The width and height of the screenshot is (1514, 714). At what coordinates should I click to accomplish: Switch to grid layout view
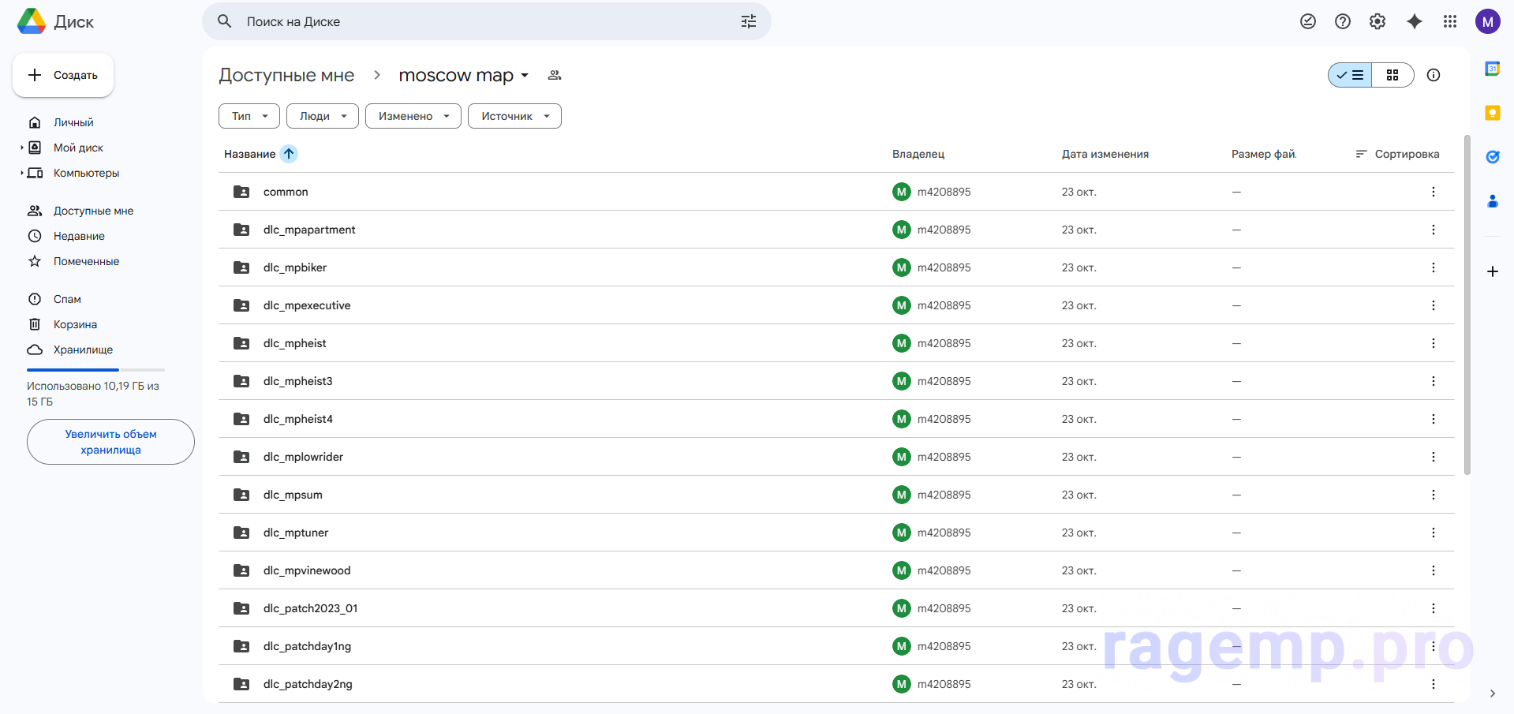(1392, 75)
